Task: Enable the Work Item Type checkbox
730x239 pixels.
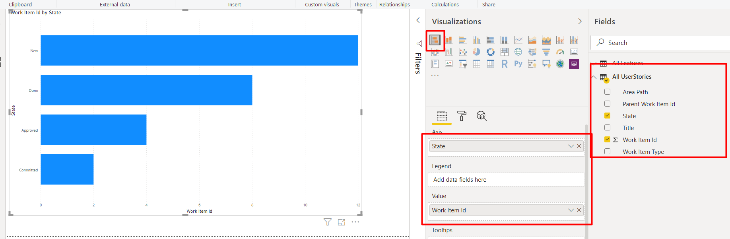Action: click(607, 152)
